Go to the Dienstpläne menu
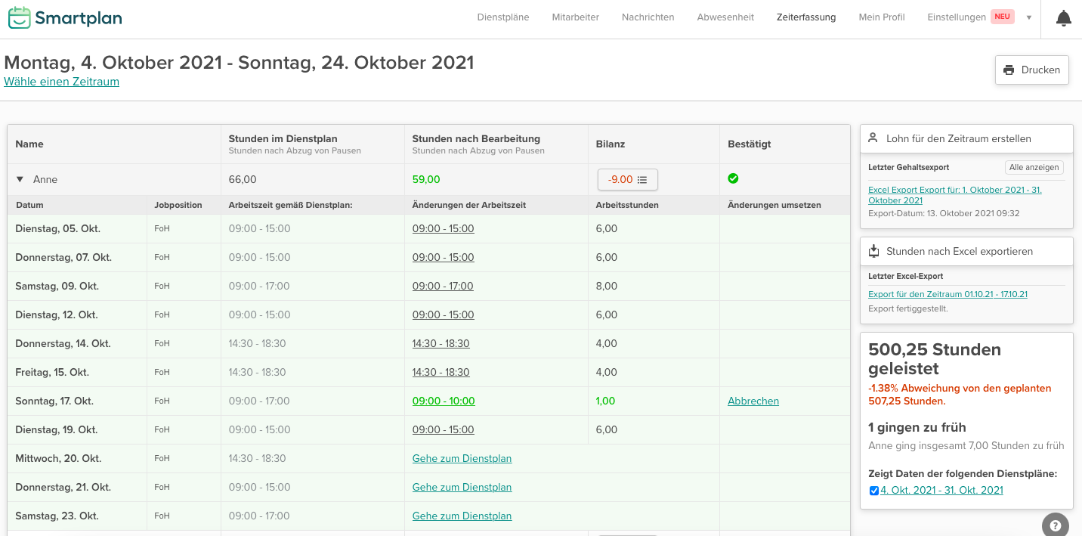 click(503, 17)
